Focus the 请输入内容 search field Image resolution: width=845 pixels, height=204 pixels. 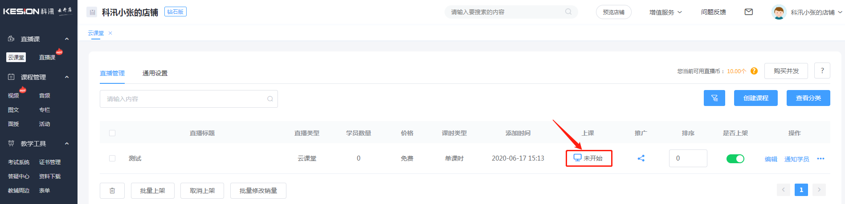(189, 99)
